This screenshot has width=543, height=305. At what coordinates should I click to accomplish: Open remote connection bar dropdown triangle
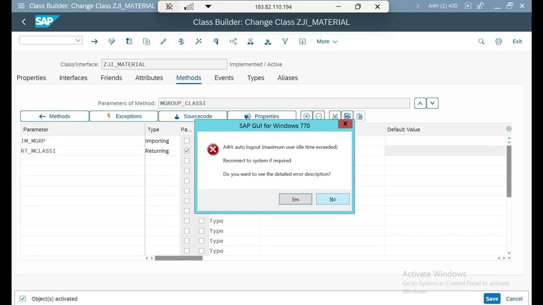point(208,7)
